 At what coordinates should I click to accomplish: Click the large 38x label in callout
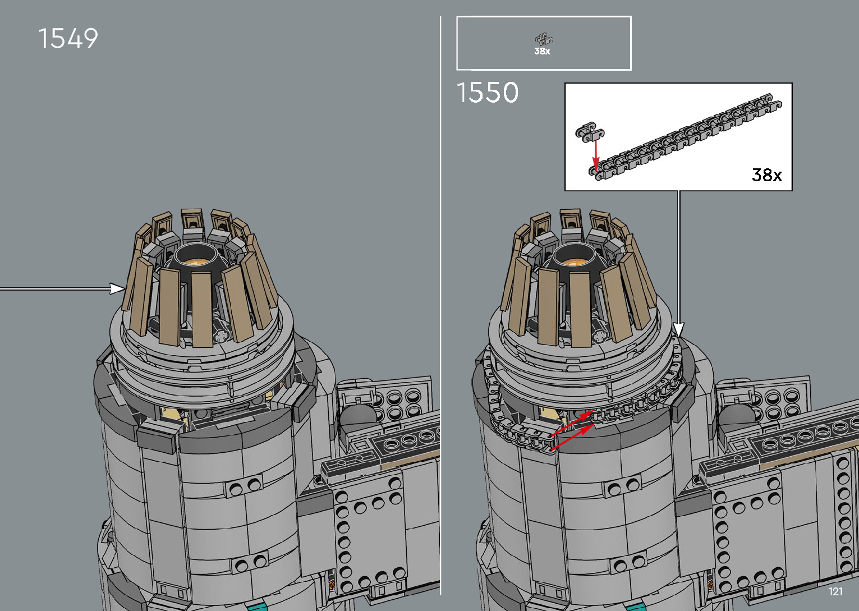click(x=766, y=175)
